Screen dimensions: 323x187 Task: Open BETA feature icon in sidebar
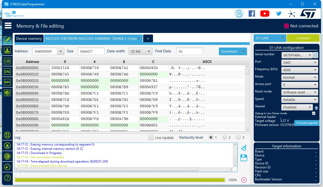click(7, 146)
